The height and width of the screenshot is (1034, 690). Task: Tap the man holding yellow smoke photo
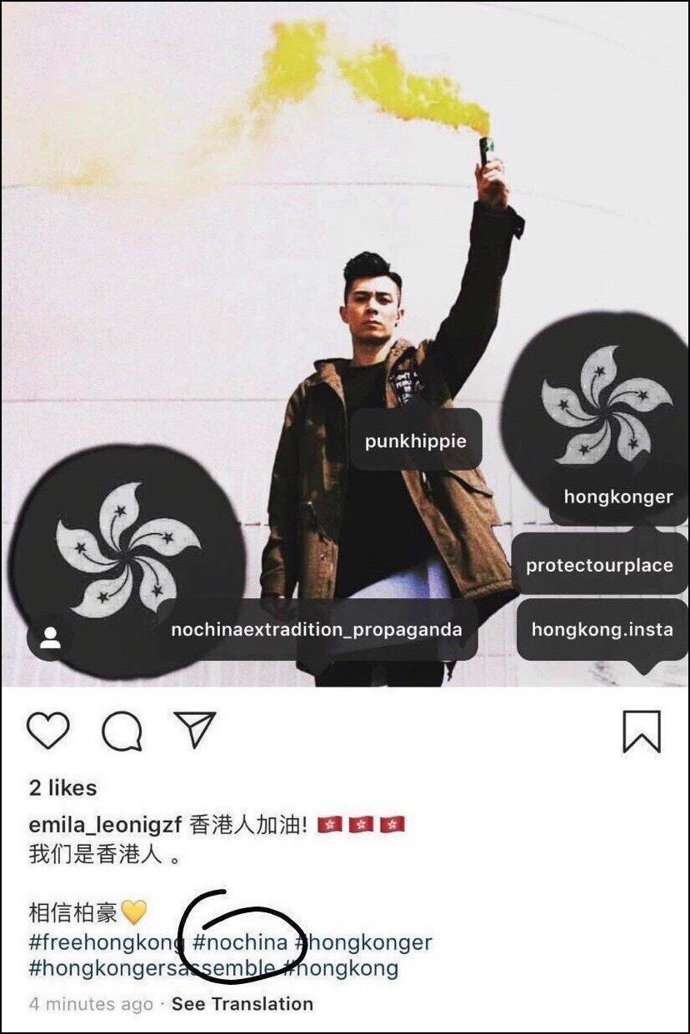(x=345, y=343)
